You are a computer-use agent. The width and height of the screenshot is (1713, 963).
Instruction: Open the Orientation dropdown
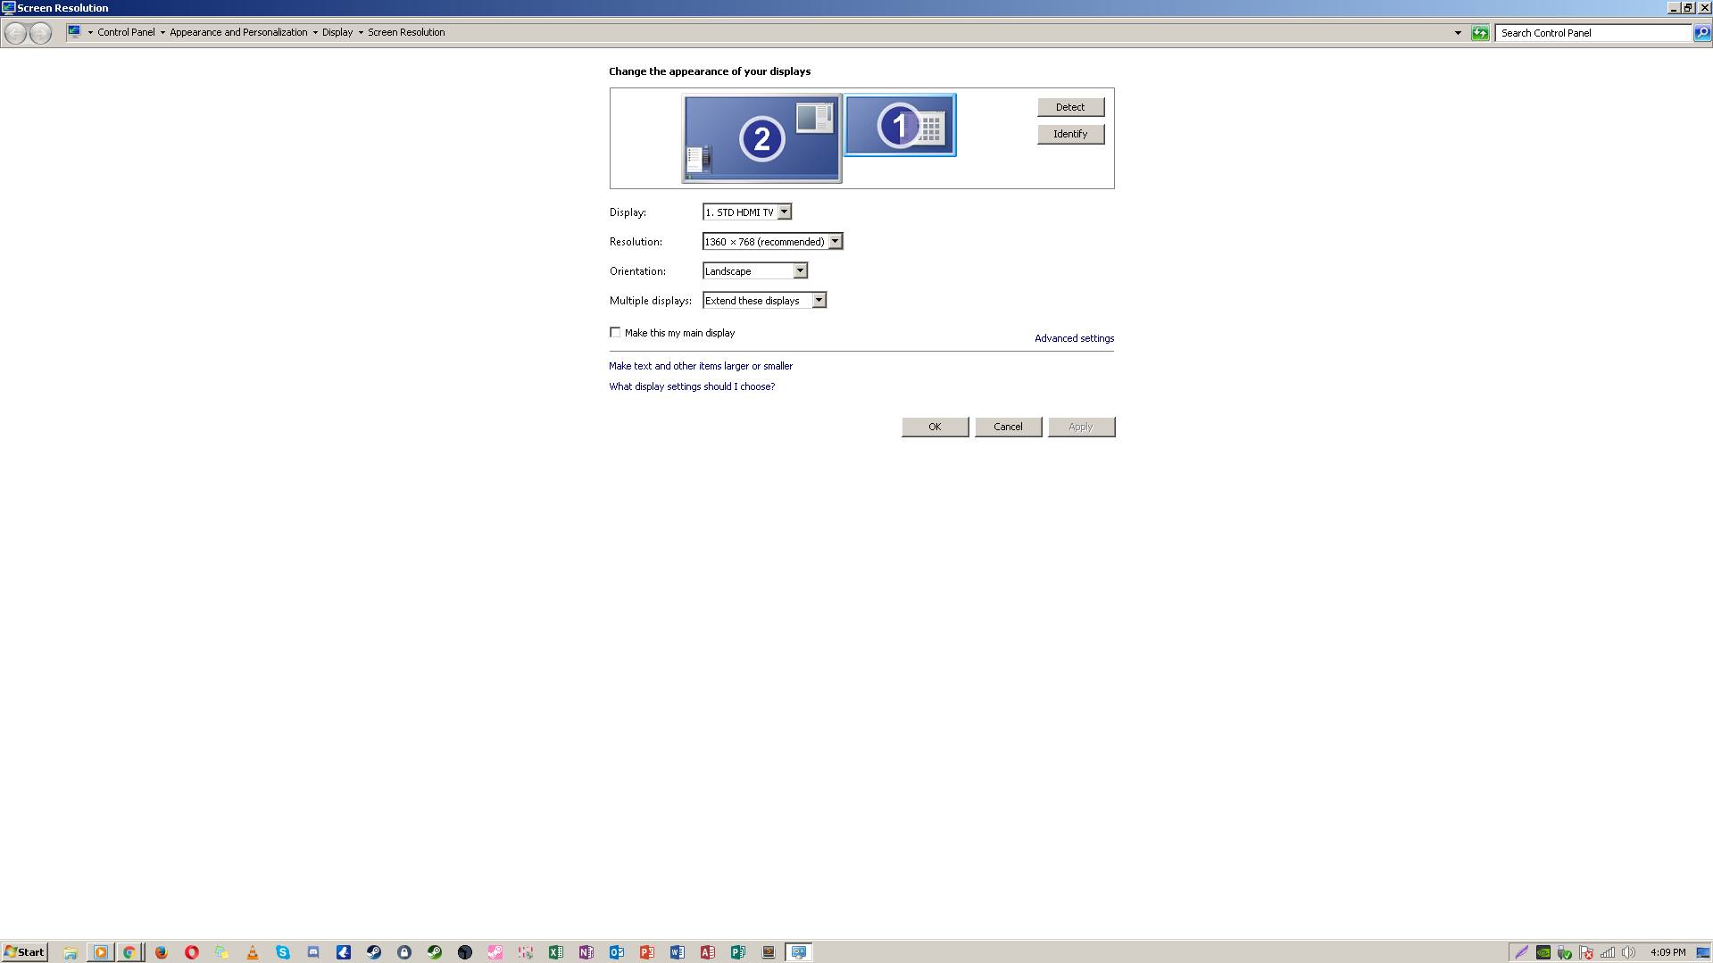[x=754, y=271]
